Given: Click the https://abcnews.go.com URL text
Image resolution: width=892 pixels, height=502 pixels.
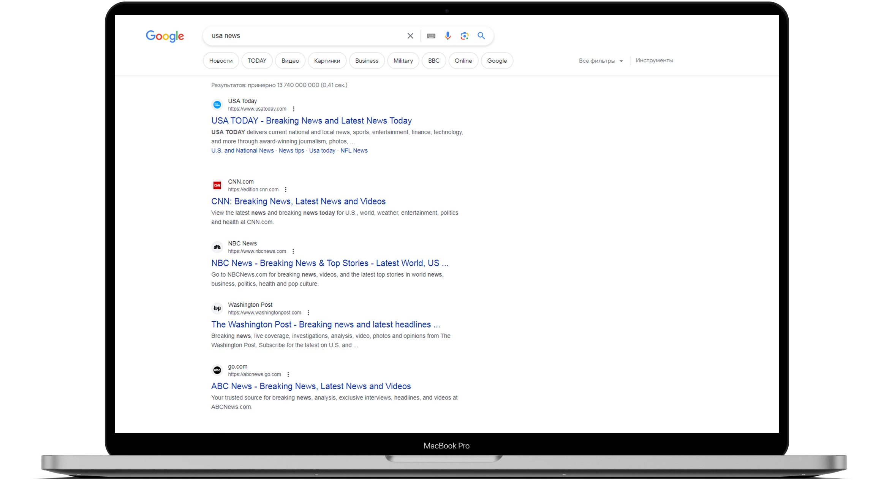Looking at the screenshot, I should click(x=255, y=374).
